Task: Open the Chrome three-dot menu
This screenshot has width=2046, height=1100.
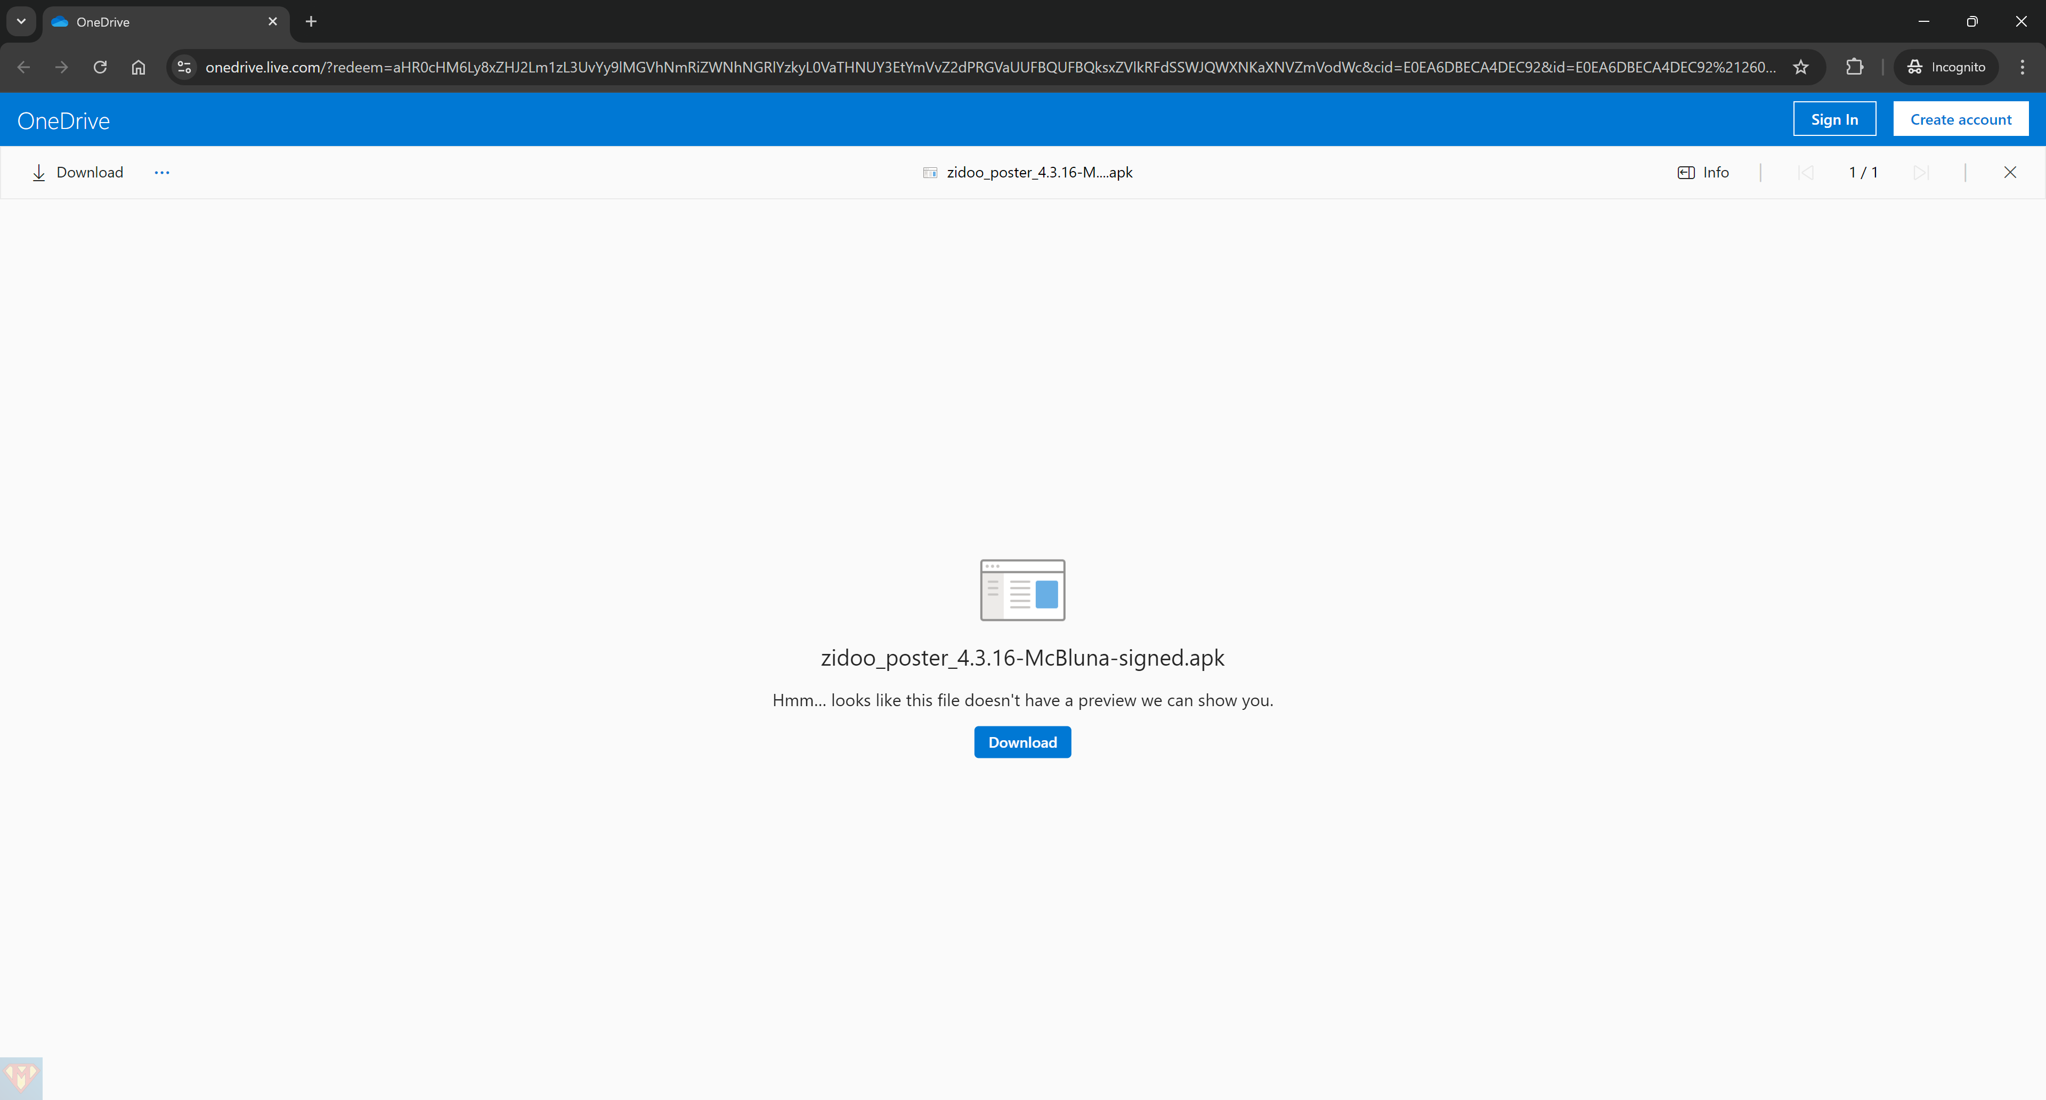Action: 2022,68
